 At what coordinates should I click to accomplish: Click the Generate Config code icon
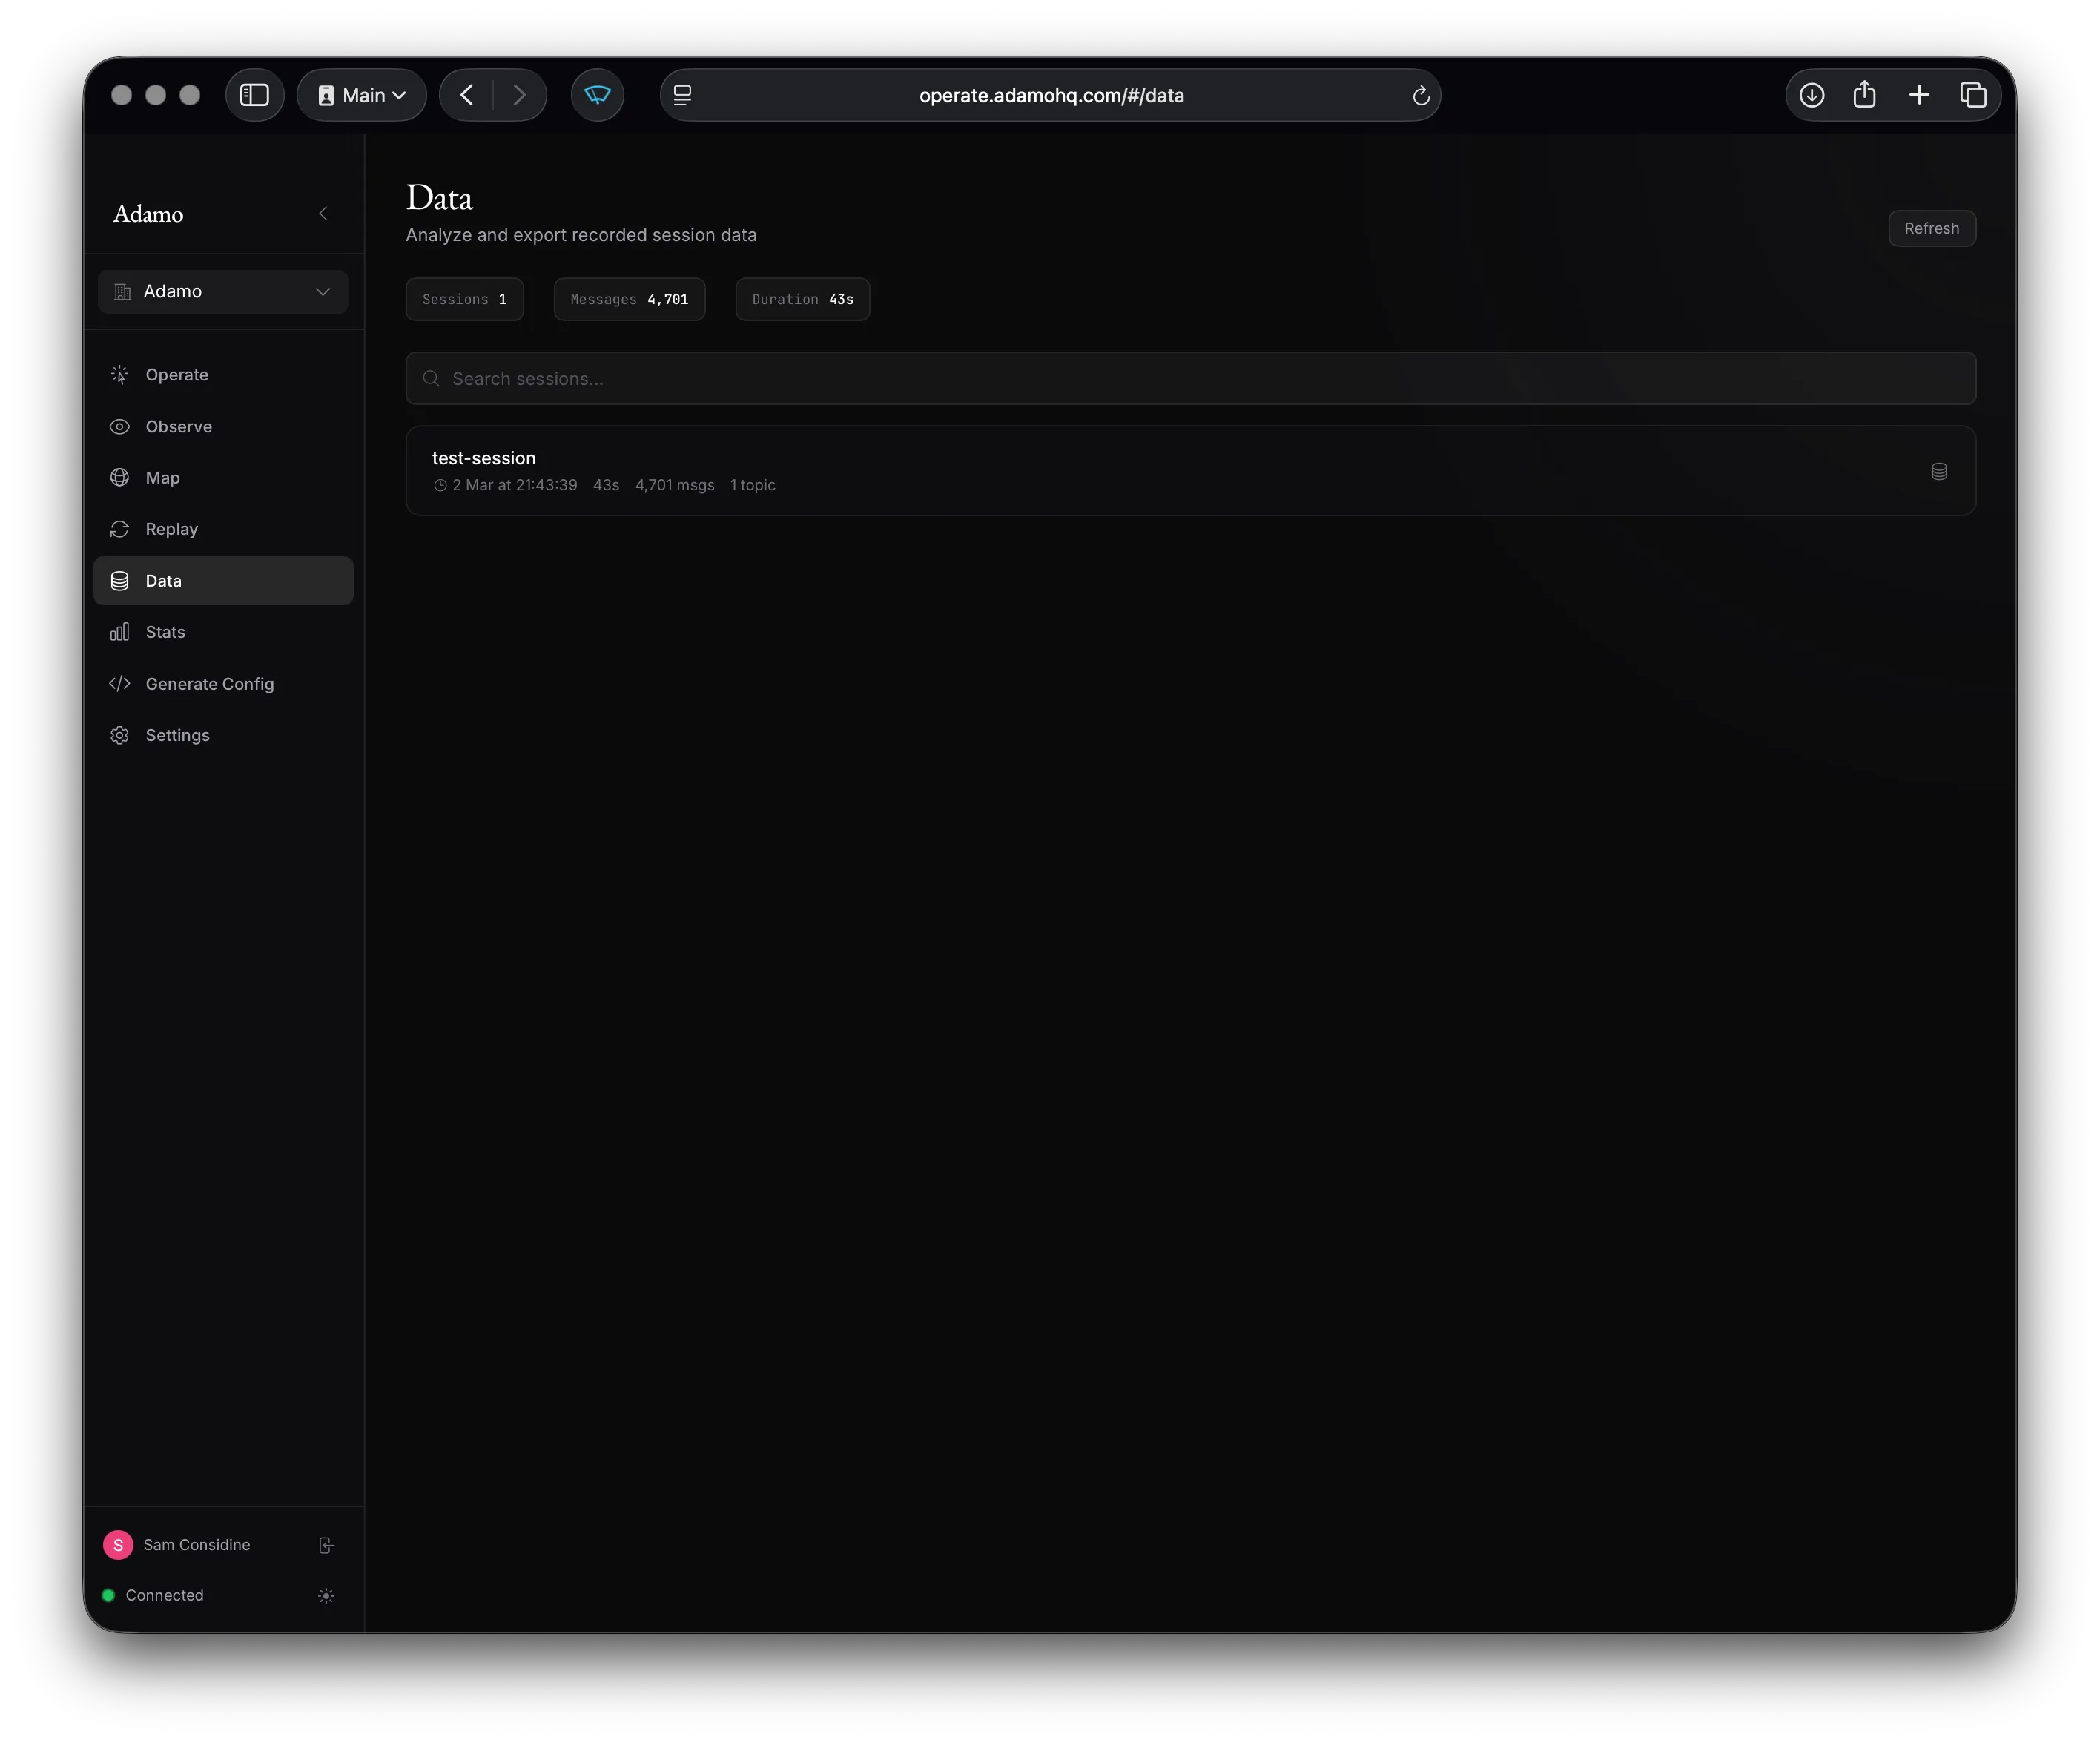point(119,683)
